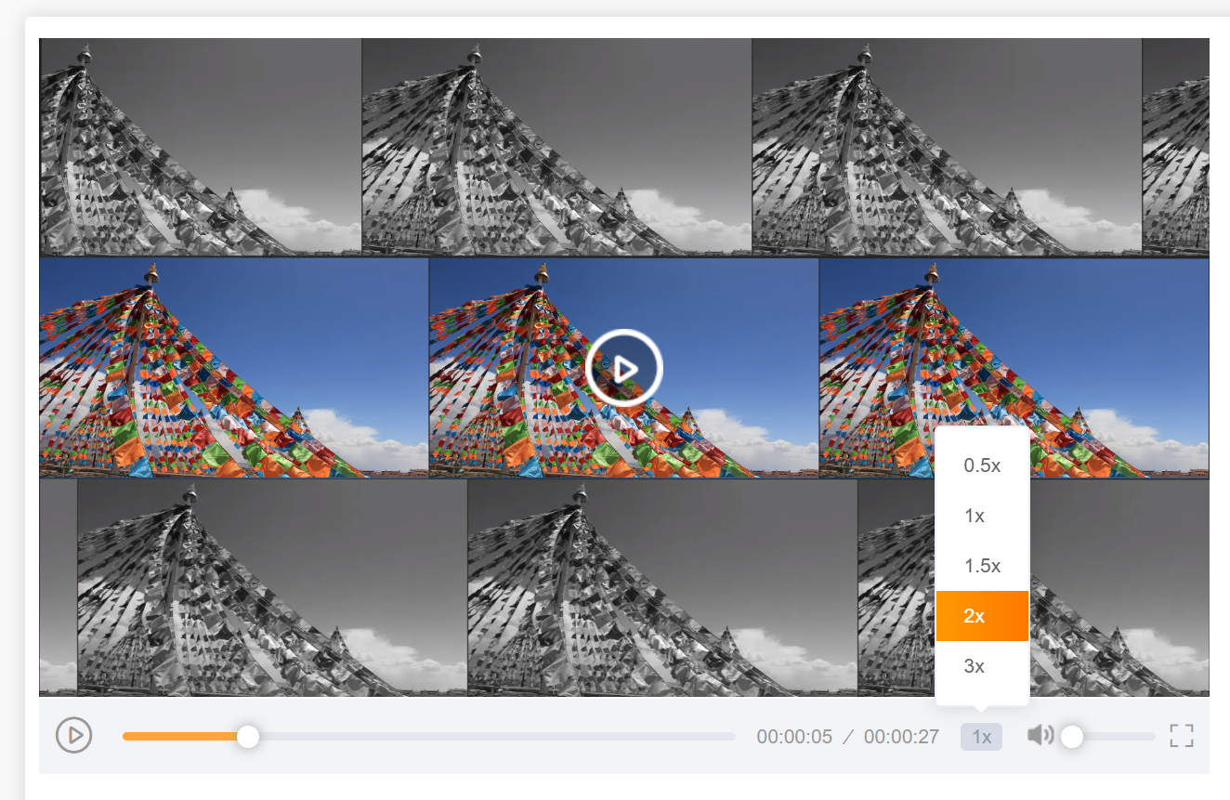Click the unplayed part of the progress bar
Image resolution: width=1230 pixels, height=800 pixels.
497,736
